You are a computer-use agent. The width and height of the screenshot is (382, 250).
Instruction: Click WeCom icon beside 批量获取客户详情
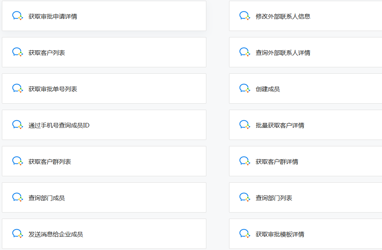[245, 125]
